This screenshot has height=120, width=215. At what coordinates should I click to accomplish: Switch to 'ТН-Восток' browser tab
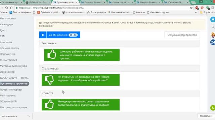click(x=38, y=2)
